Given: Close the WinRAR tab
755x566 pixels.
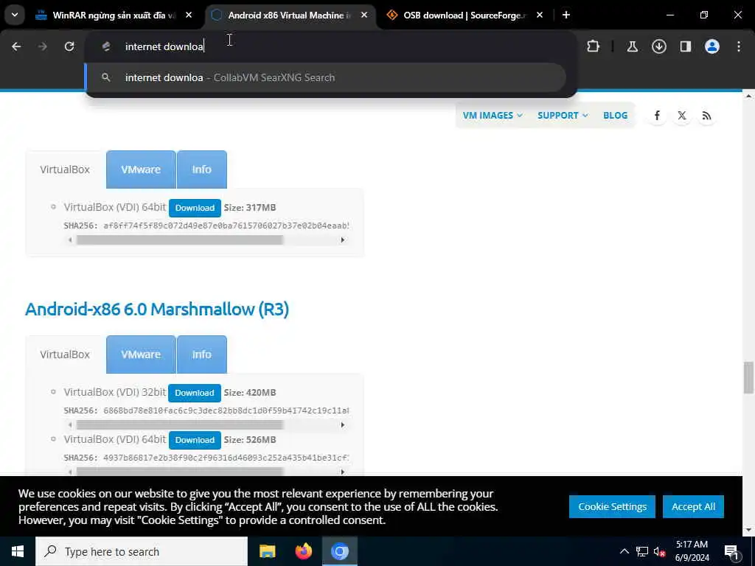Looking at the screenshot, I should (x=189, y=15).
